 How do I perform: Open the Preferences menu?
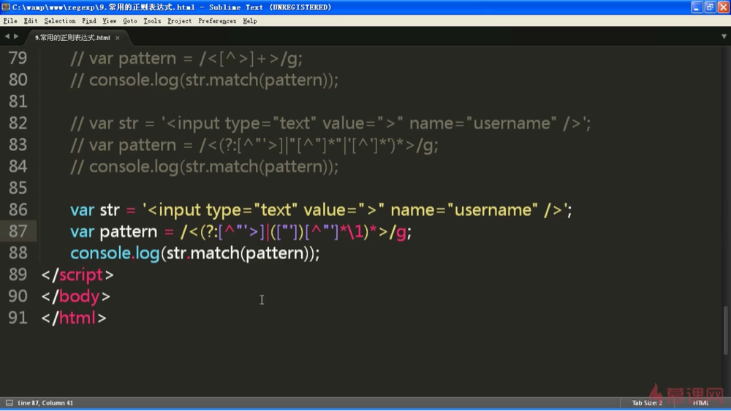click(217, 21)
